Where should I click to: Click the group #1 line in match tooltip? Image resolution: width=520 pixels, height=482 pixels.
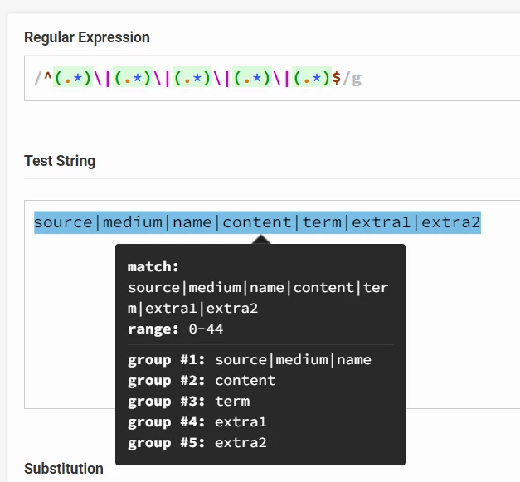[x=250, y=360]
